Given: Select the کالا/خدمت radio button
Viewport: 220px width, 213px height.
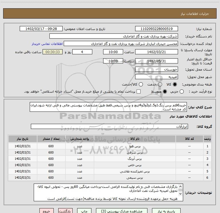Looking at the screenshot, I should [141, 84].
